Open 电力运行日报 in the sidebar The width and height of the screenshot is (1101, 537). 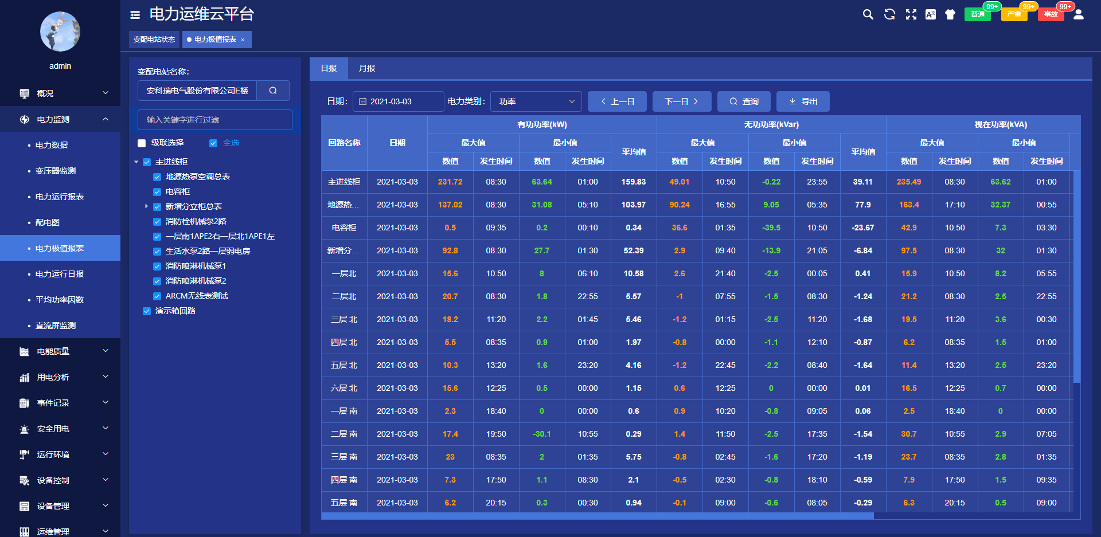click(60, 274)
